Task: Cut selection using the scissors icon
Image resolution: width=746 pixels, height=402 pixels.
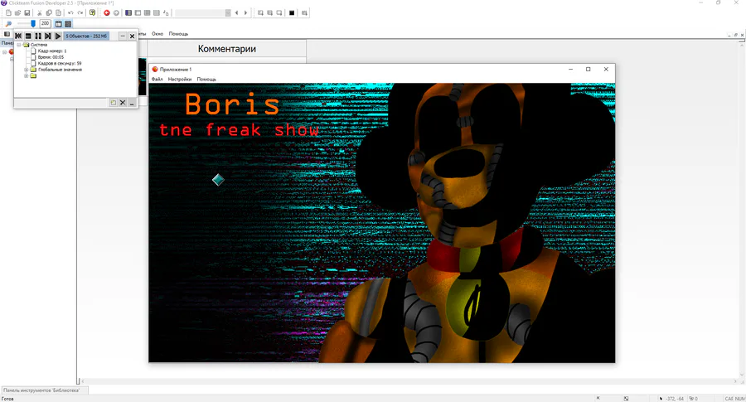Action: [x=40, y=12]
